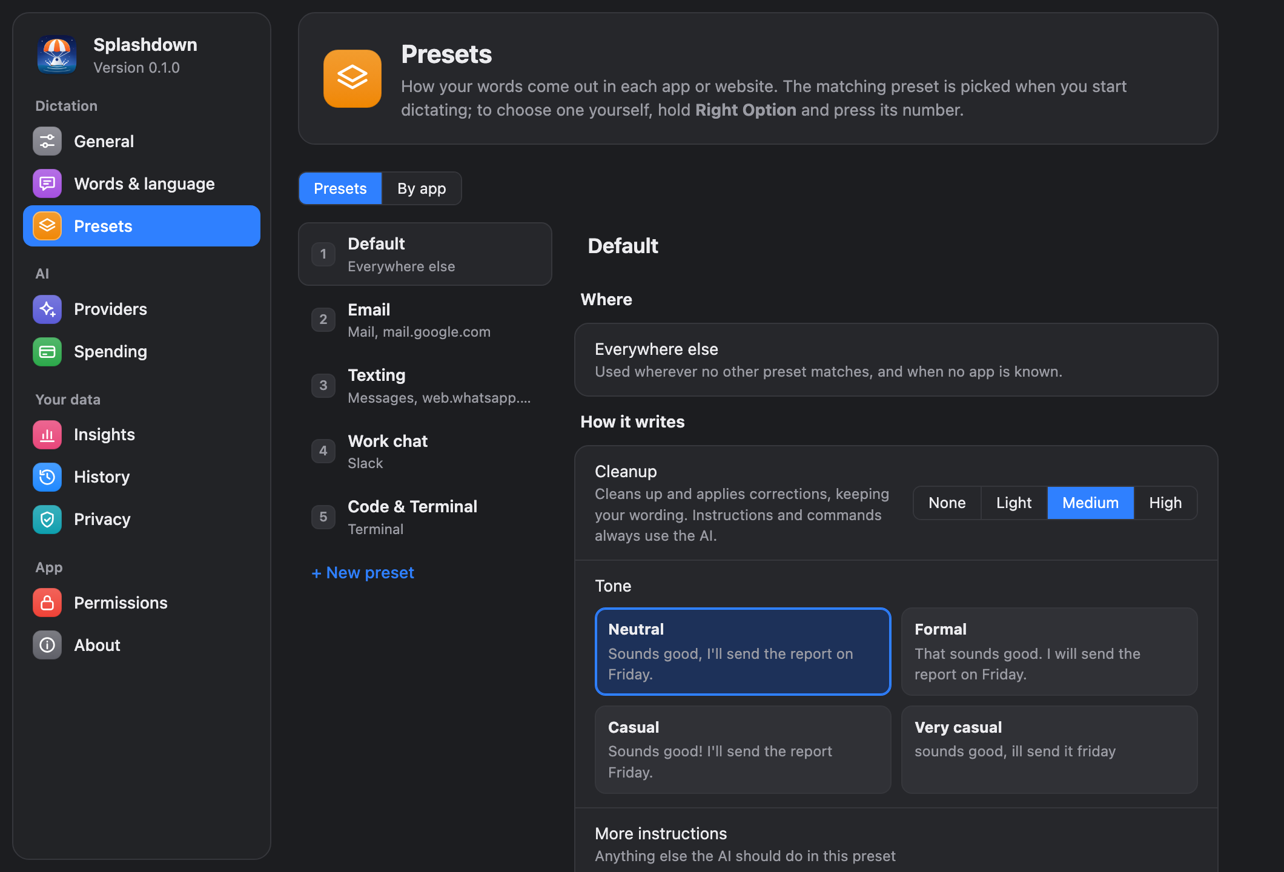Screen dimensions: 1284x872
Task: Click the large Presets header icon
Action: 352,79
